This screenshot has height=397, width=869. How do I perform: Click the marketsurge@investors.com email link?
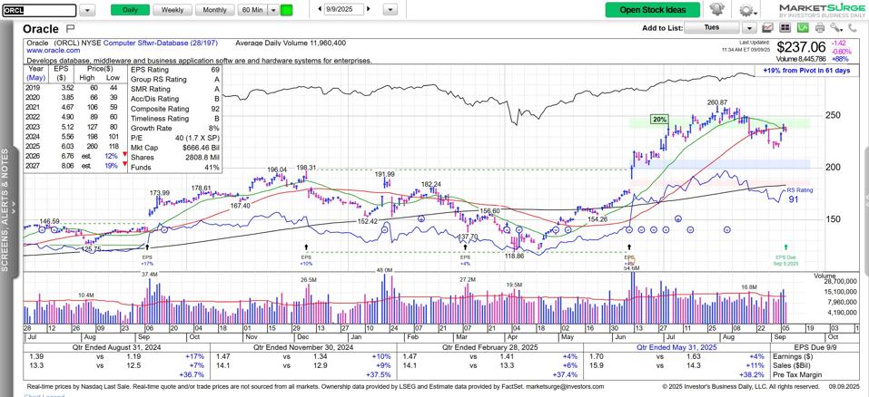click(x=565, y=386)
